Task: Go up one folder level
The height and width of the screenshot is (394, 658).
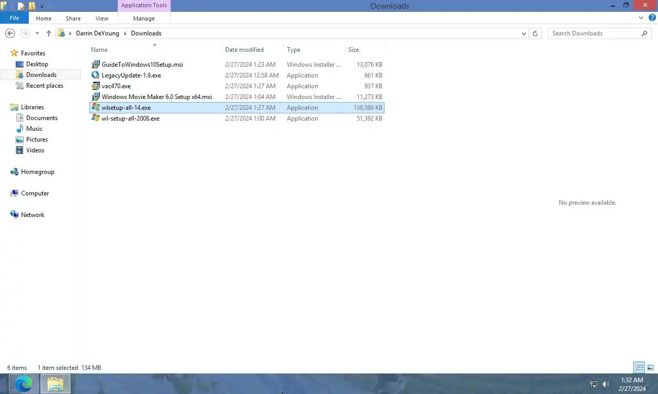Action: 49,33
